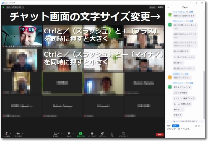Unmute the microphone in the toolbar
208x141 pixels.
point(6,135)
